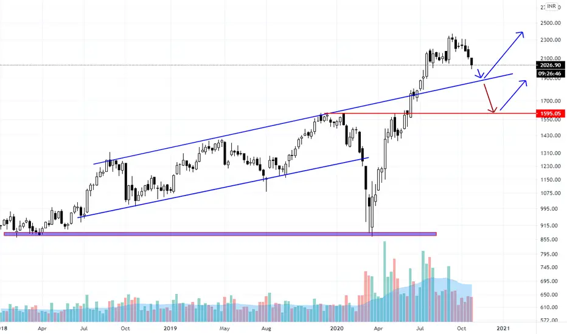Select the lower blue upward arrow
This screenshot has width=567, height=334.
coord(513,95)
